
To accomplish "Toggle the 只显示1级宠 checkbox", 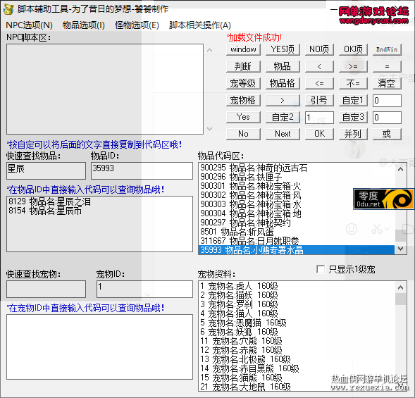I will (x=321, y=269).
